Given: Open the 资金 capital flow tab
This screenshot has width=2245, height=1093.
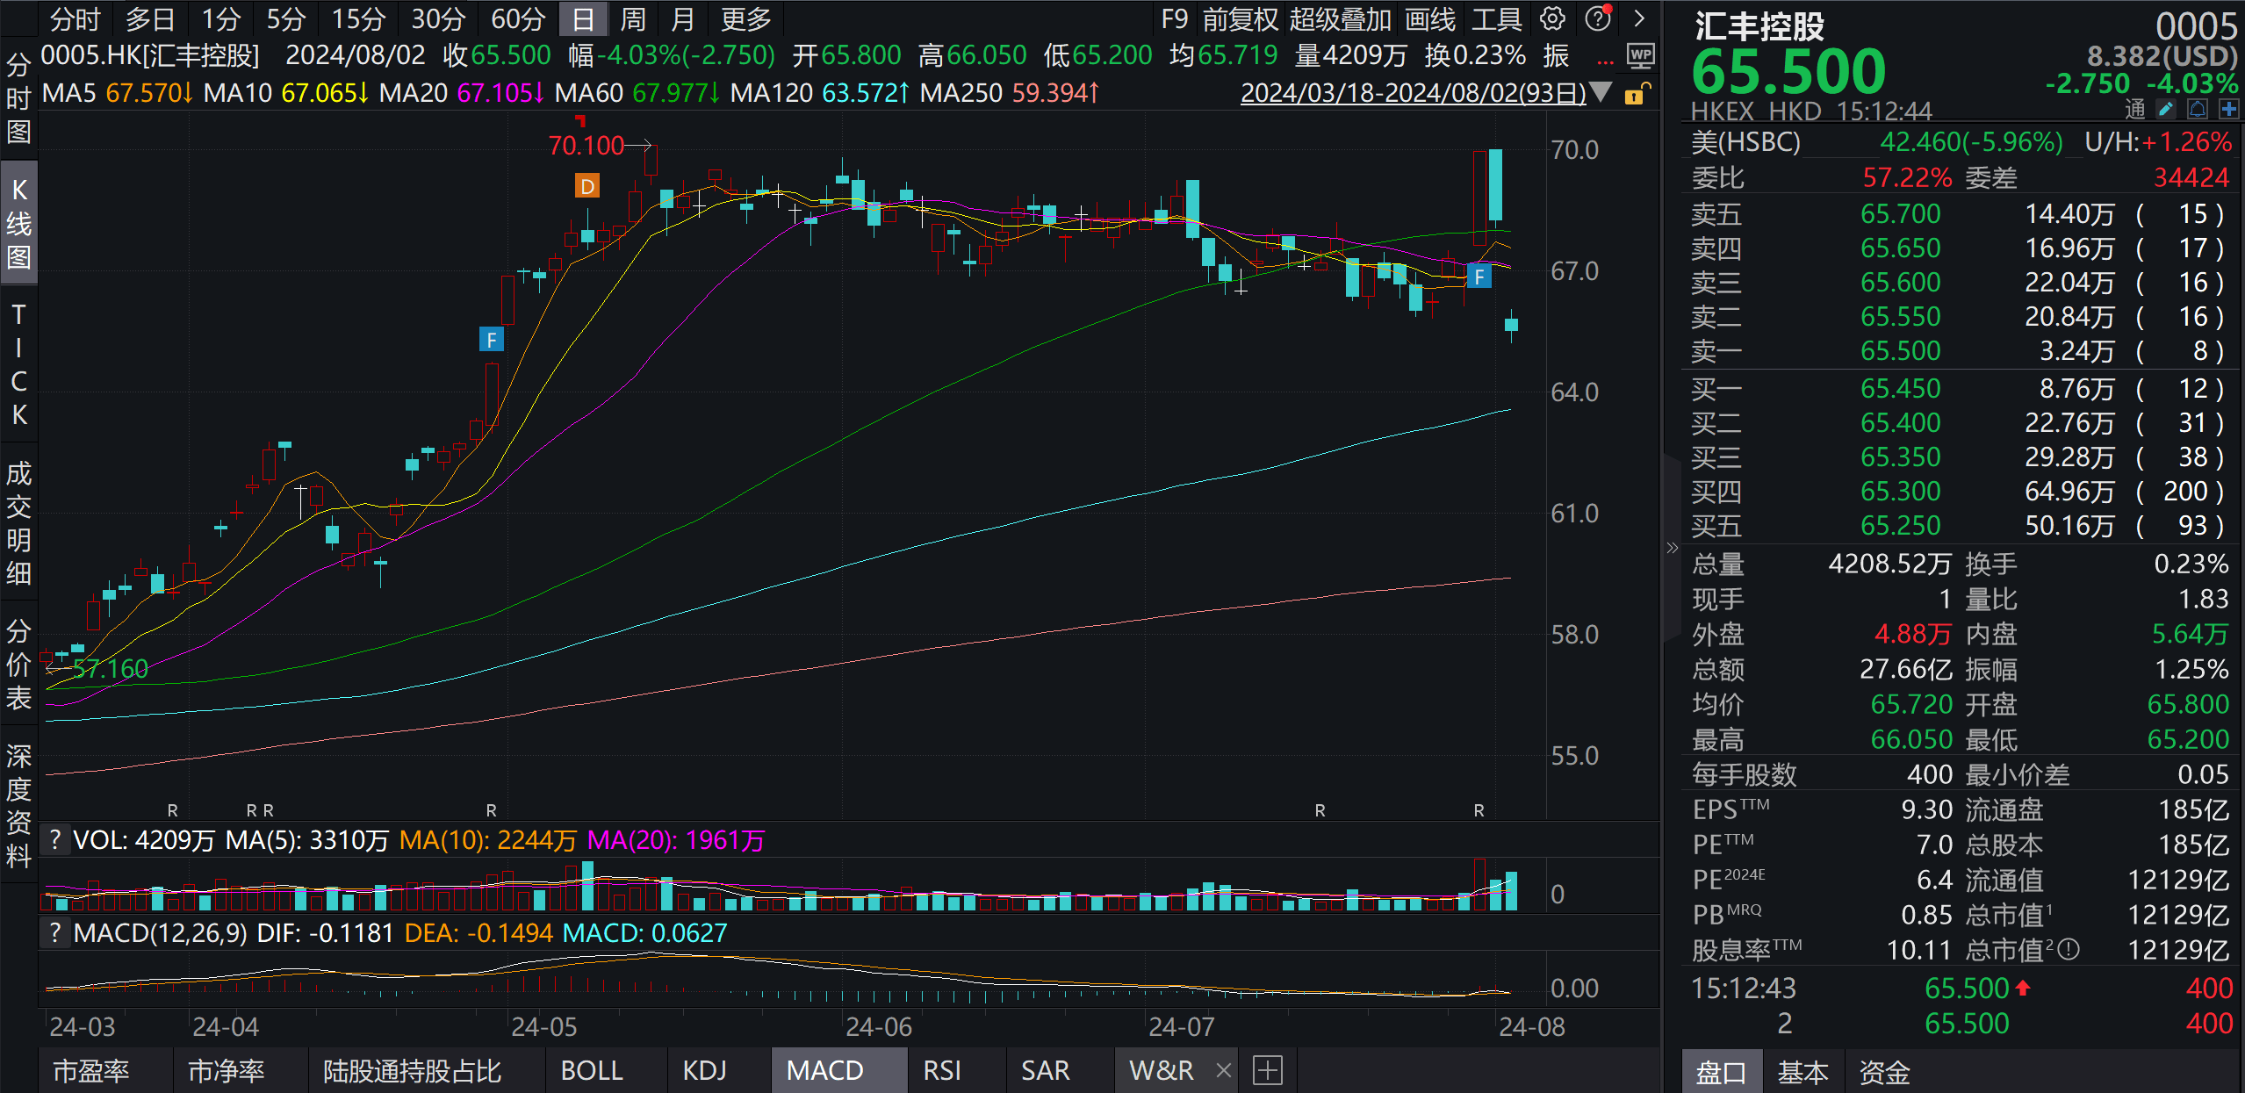Looking at the screenshot, I should pos(1884,1072).
